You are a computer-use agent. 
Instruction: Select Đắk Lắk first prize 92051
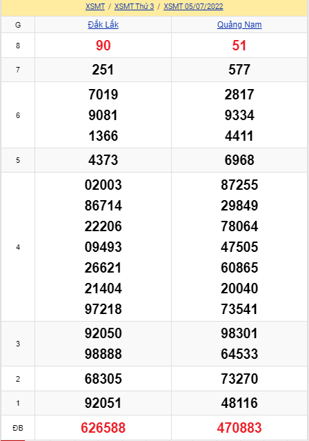(103, 403)
